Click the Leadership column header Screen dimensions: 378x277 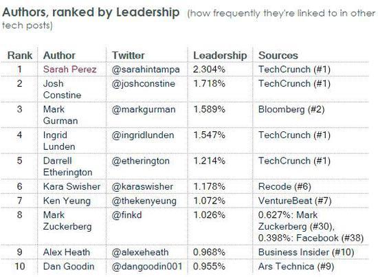coord(220,56)
